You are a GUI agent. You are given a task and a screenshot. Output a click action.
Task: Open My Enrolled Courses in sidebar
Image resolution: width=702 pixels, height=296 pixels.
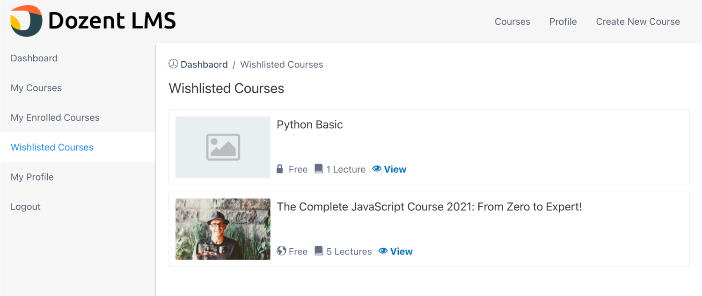click(x=55, y=117)
